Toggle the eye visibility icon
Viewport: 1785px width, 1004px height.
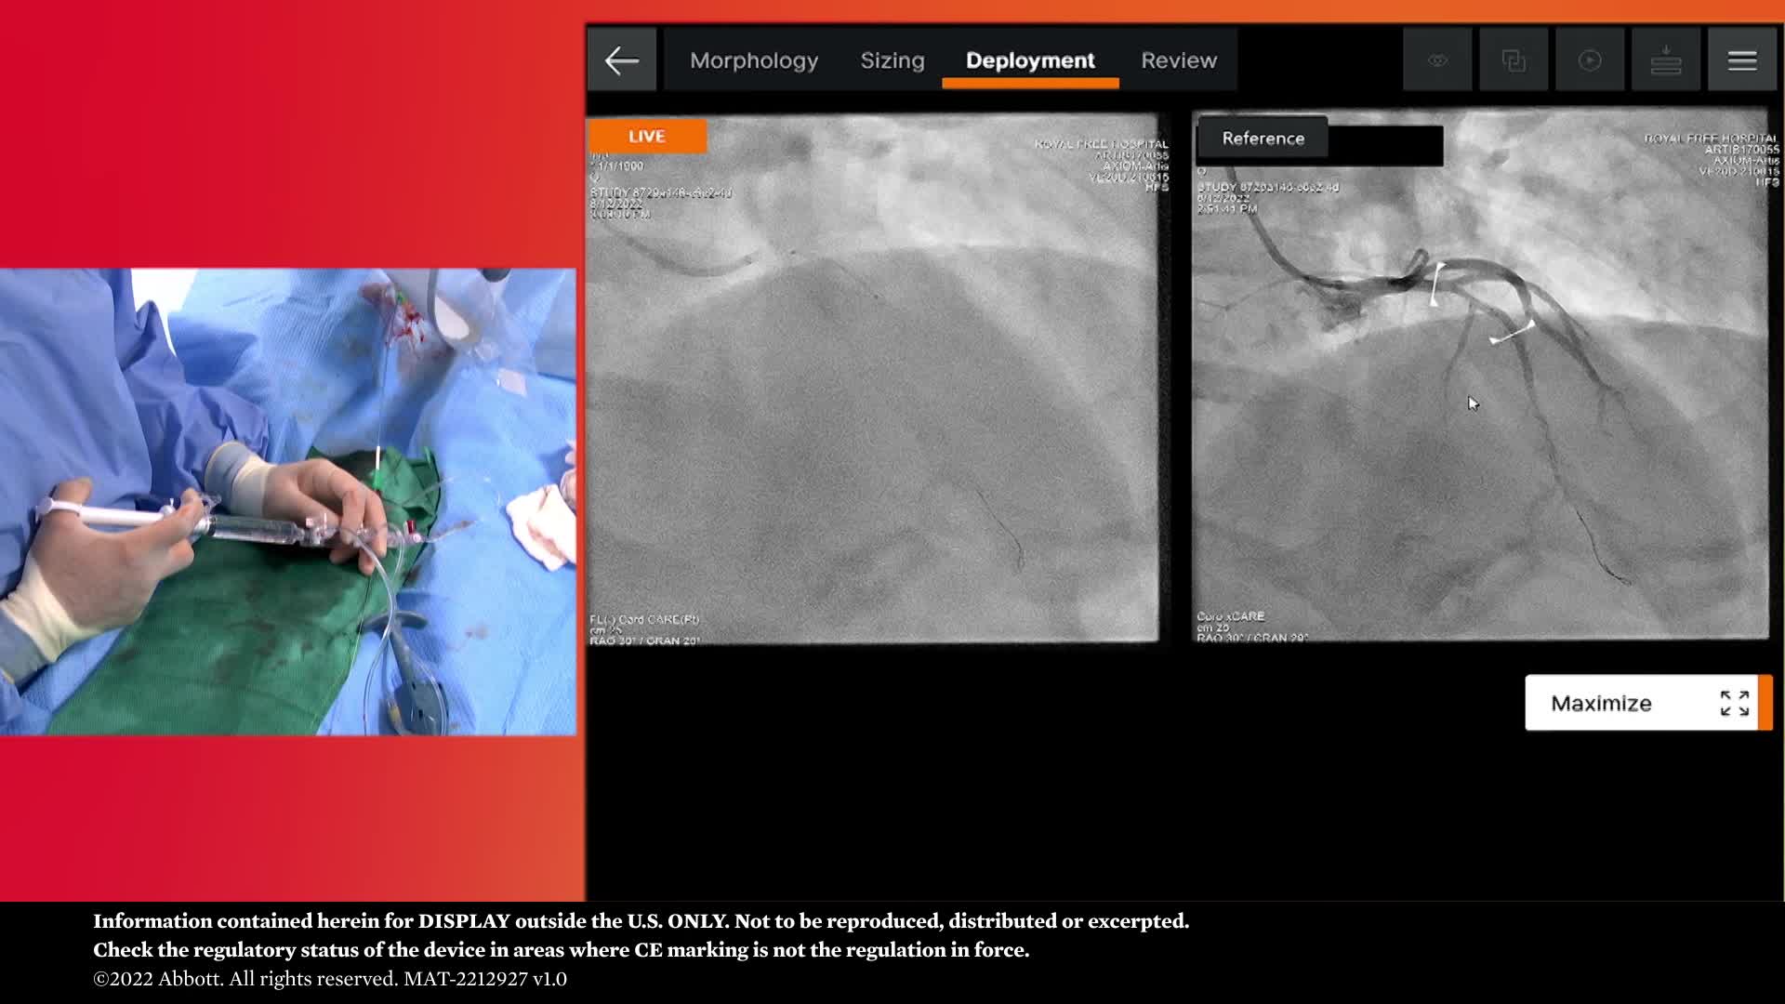[1437, 61]
